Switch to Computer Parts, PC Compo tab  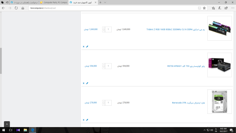coord(54,3)
